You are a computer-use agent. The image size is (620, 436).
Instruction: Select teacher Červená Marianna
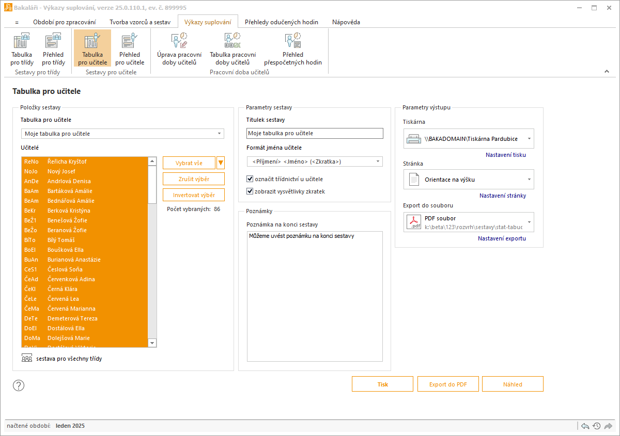click(x=85, y=309)
